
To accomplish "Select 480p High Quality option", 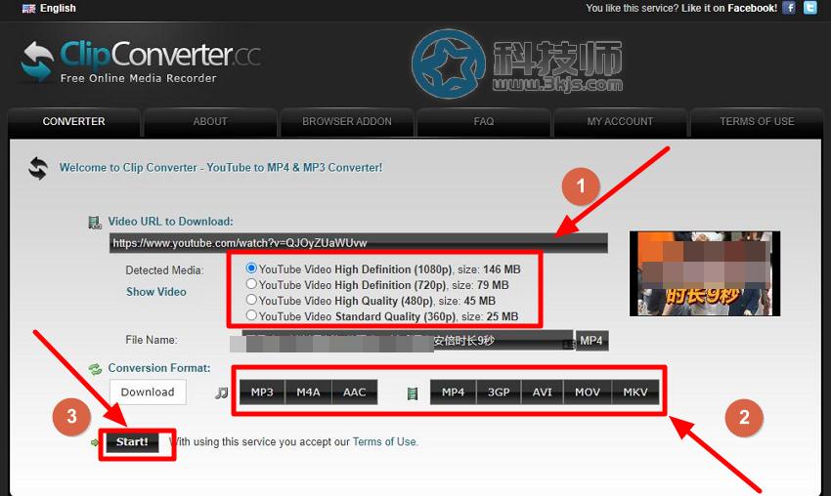I will click(251, 300).
